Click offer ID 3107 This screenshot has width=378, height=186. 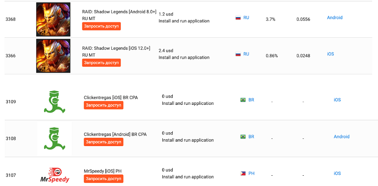[x=11, y=175]
